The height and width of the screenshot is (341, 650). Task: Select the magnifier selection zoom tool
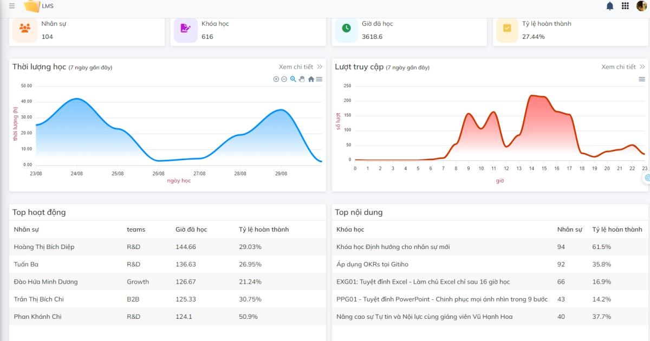coord(293,79)
